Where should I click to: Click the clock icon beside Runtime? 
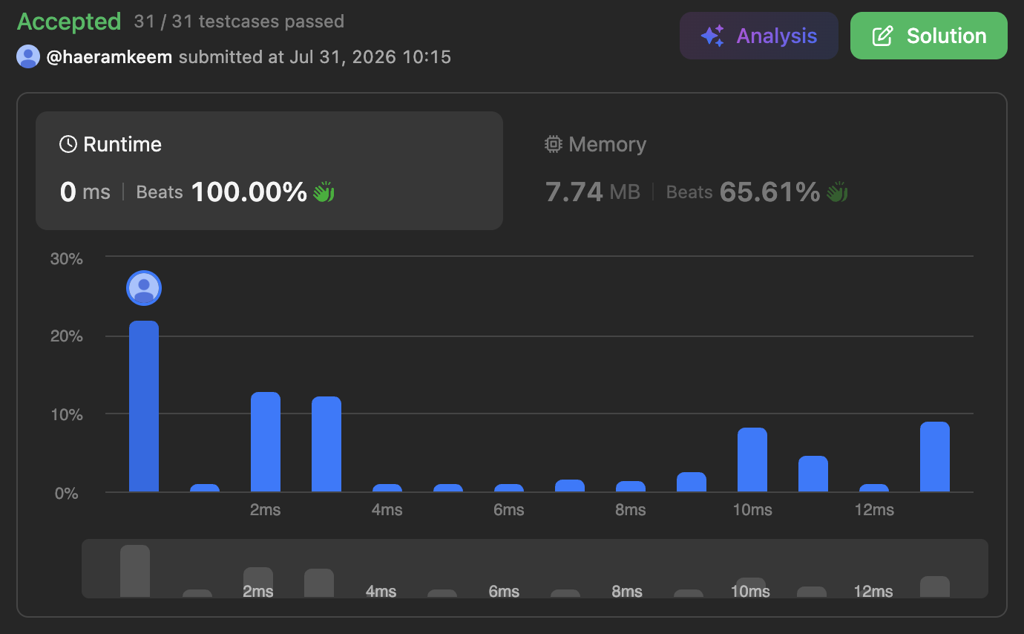(x=68, y=144)
